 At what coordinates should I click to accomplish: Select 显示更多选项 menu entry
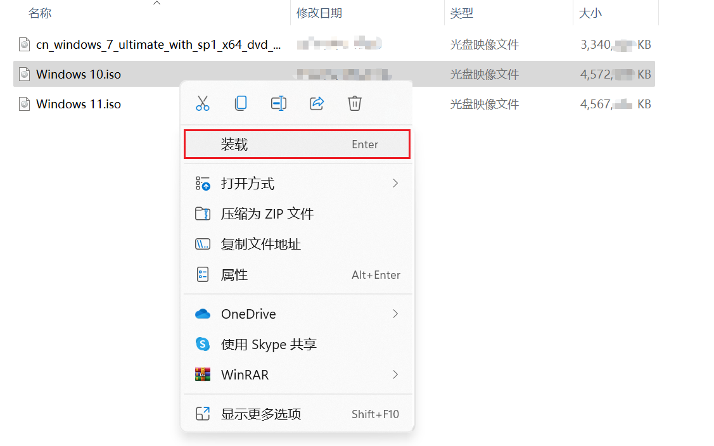(x=297, y=414)
